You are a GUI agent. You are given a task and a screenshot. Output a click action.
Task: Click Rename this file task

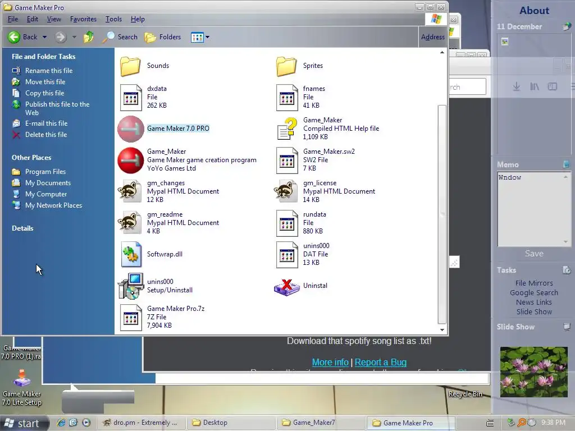click(x=49, y=71)
